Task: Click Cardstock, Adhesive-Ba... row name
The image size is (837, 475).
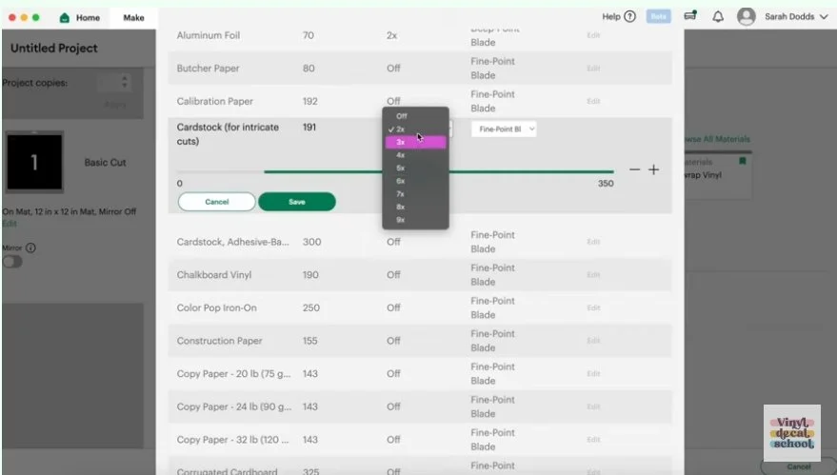Action: click(232, 242)
